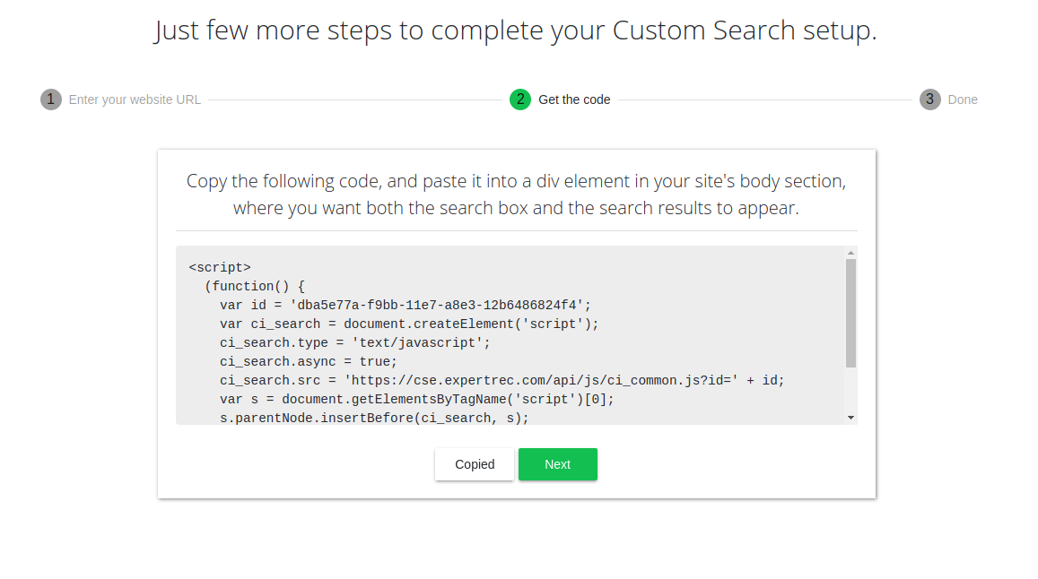Click the Copied button
Viewport: 1038px width, 579px height.
[x=474, y=464]
